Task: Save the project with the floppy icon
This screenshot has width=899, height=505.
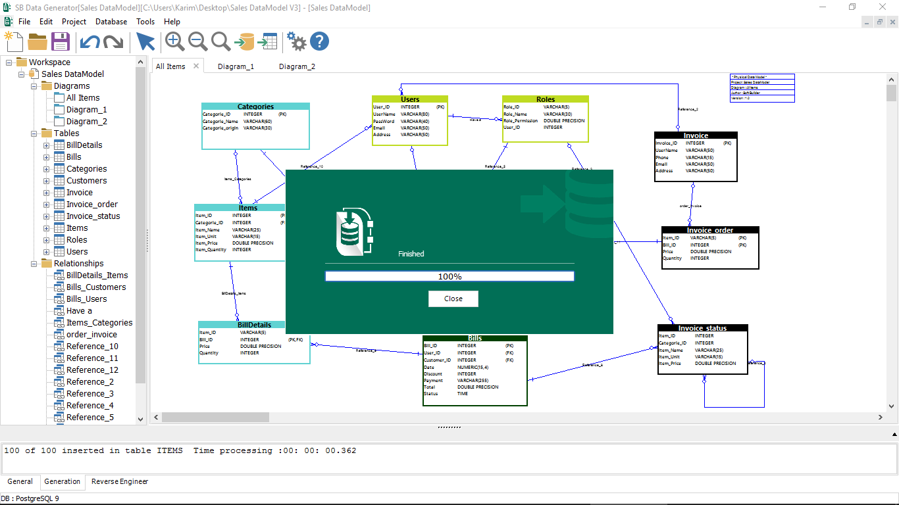Action: coord(61,41)
